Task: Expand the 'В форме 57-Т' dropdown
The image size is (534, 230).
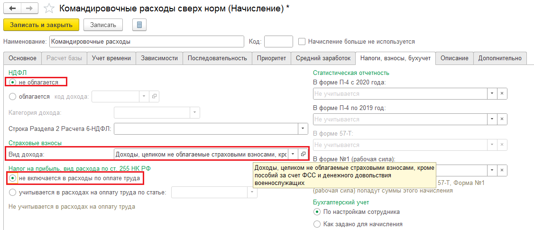Action: pyautogui.click(x=492, y=145)
